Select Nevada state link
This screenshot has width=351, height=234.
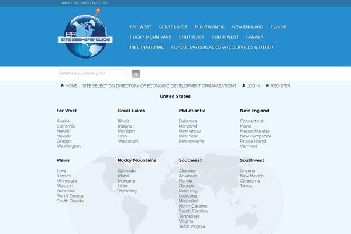64,136
